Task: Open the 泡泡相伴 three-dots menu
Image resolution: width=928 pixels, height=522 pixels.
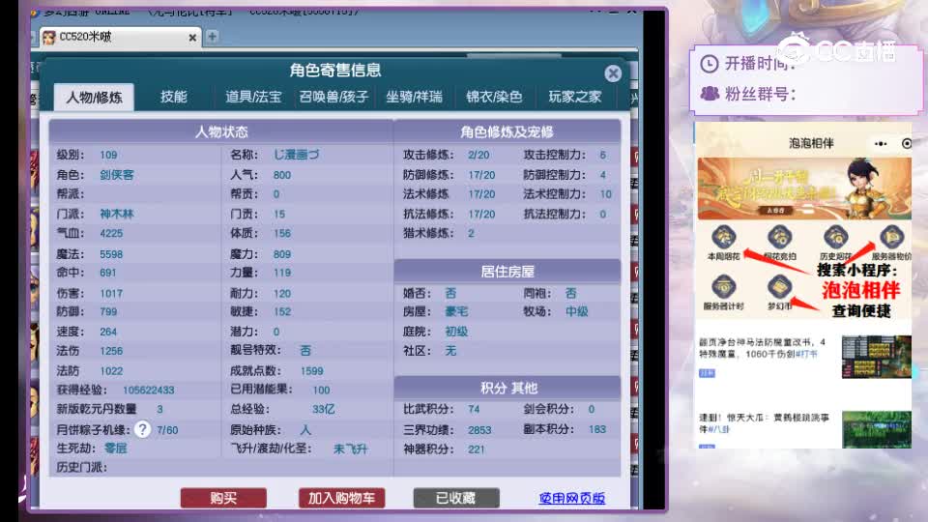Action: click(881, 144)
